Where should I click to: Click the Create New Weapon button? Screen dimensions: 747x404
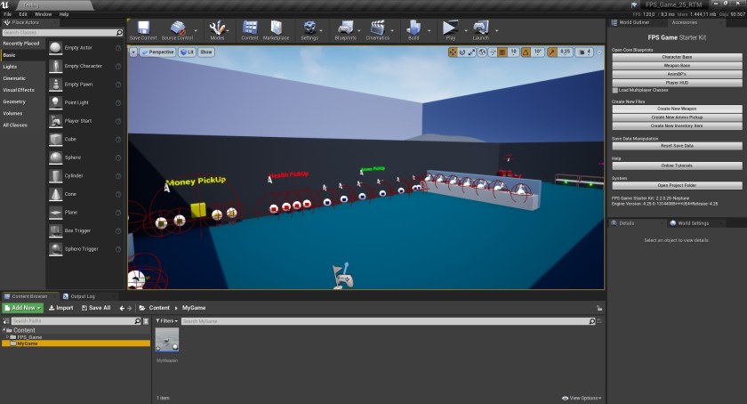(677, 109)
